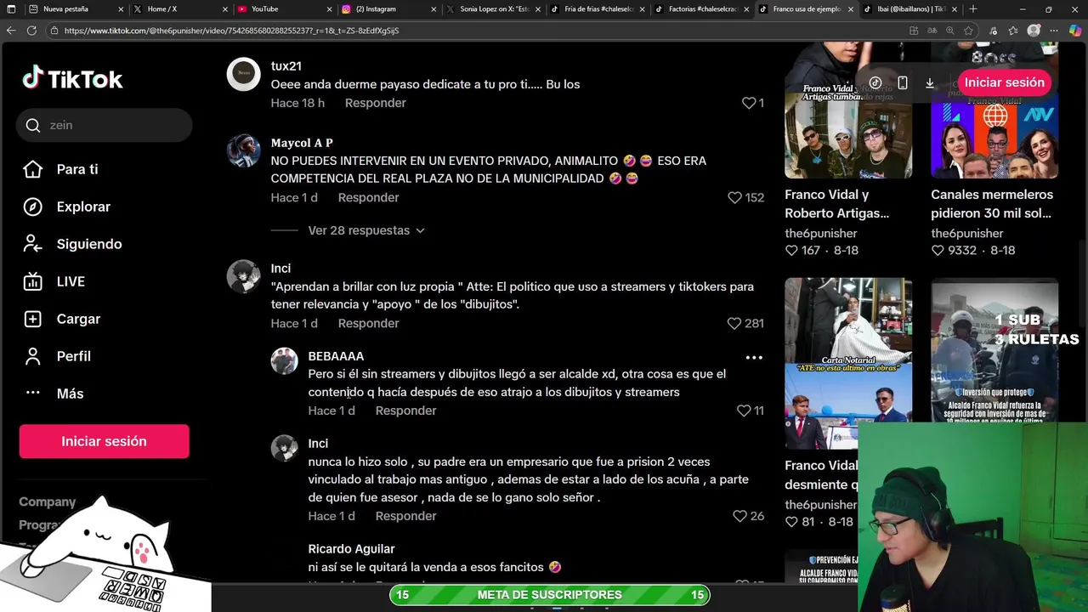
Task: Like the video with 9332 likes
Action: 938,251
